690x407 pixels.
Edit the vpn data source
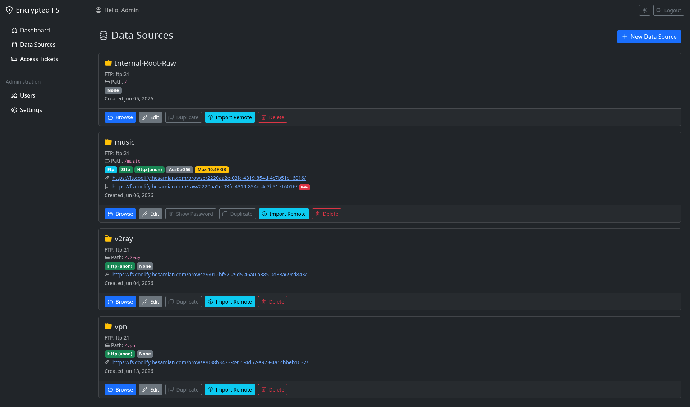pyautogui.click(x=151, y=390)
